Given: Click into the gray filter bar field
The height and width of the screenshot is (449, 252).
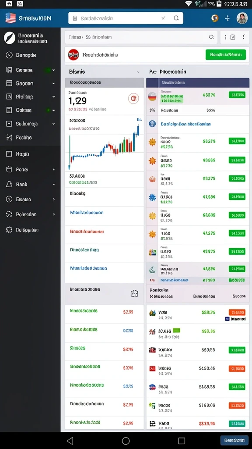Looking at the screenshot, I should (141, 37).
